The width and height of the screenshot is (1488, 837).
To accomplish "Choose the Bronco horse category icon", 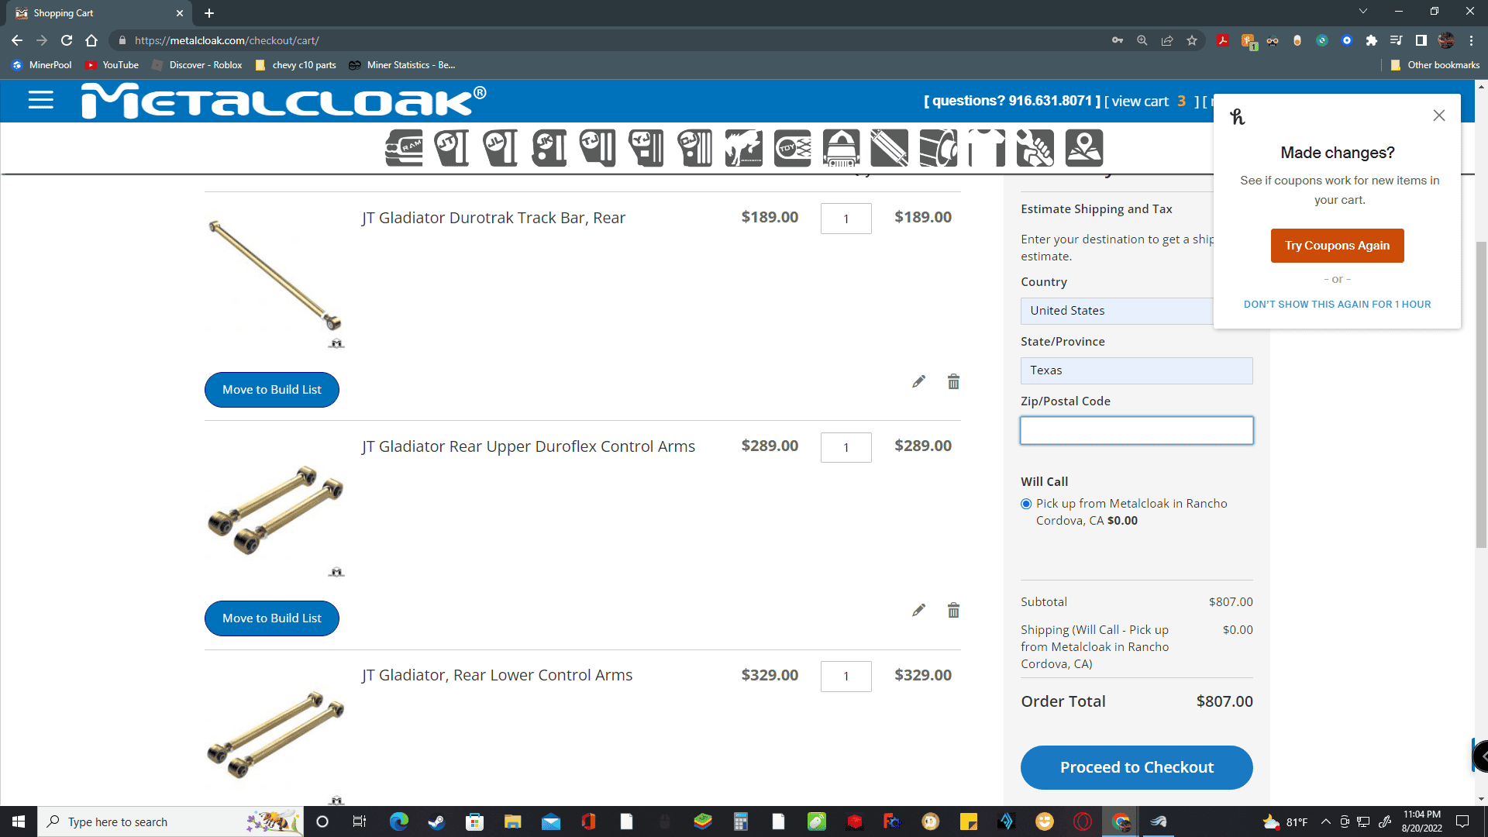I will (x=744, y=147).
